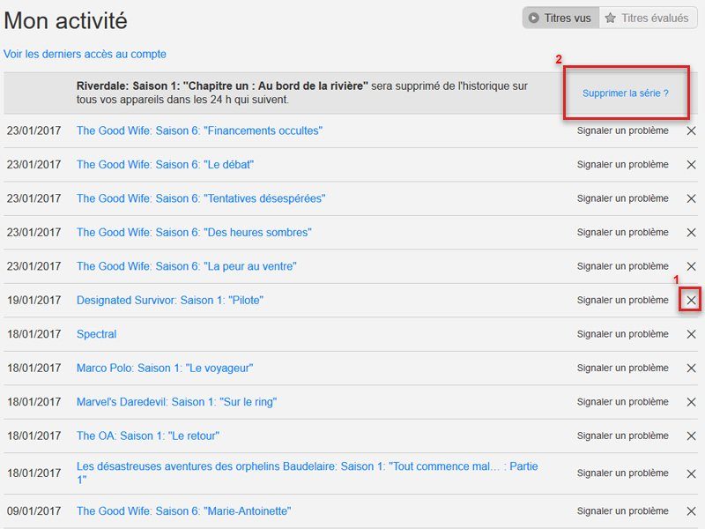
Task: Click date 09/01/2017 beside Marie-Antoinette
Action: coord(33,511)
